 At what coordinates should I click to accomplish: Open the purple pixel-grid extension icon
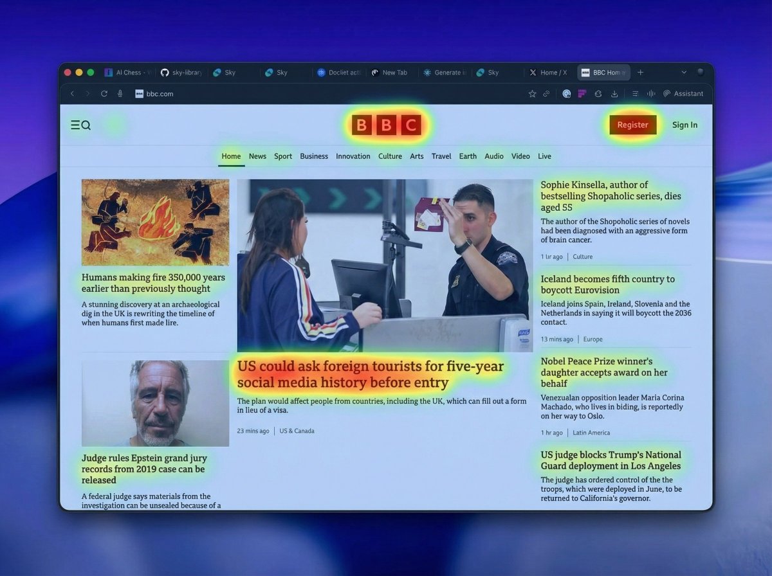point(582,94)
